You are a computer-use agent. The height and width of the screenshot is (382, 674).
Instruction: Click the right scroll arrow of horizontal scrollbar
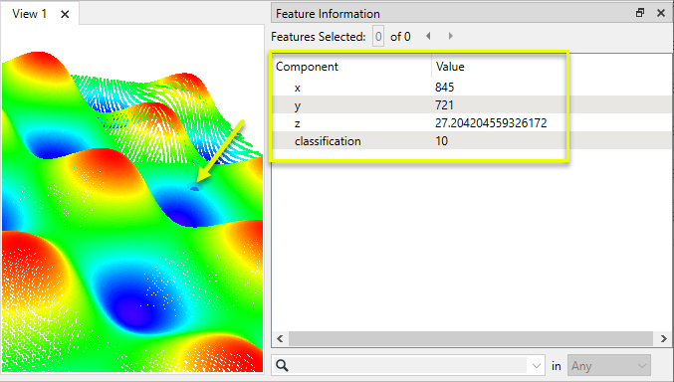[663, 338]
